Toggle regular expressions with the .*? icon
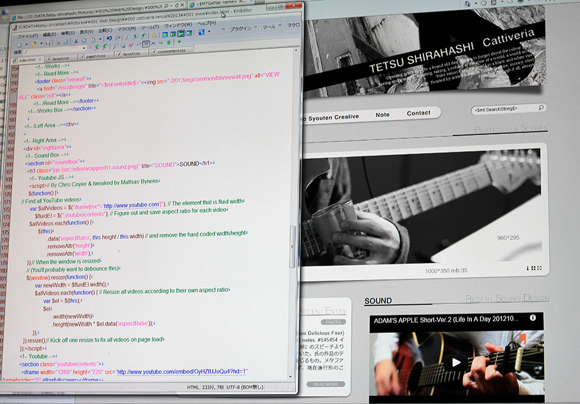Image resolution: width=580 pixels, height=404 pixels. 138,45
